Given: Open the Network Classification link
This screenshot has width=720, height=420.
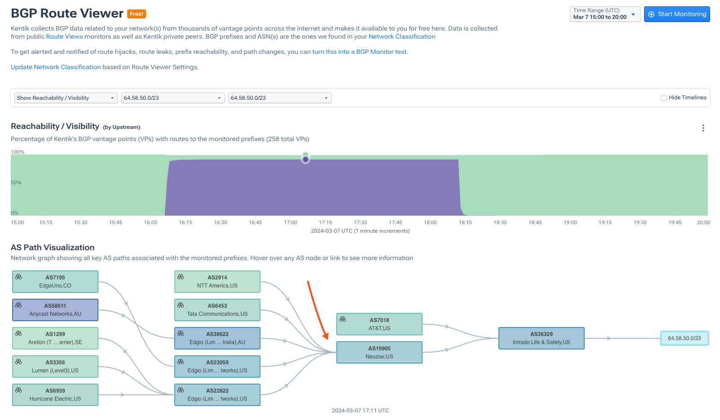Looking at the screenshot, I should pos(402,36).
